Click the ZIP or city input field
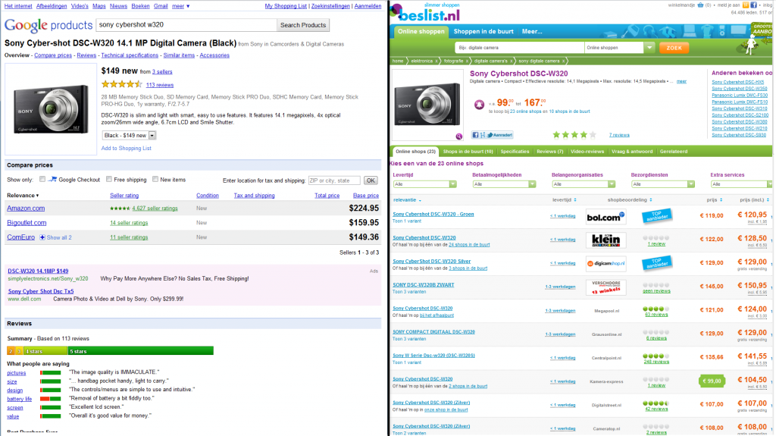 coord(333,180)
